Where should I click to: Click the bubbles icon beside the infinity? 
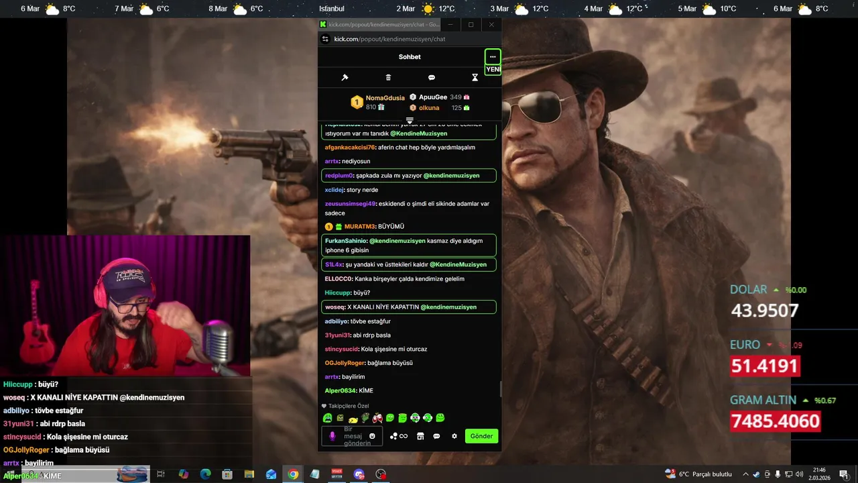(x=393, y=436)
